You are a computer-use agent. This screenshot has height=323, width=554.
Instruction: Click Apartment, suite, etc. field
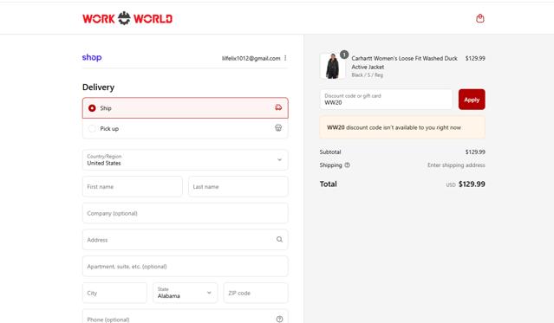[x=186, y=266]
